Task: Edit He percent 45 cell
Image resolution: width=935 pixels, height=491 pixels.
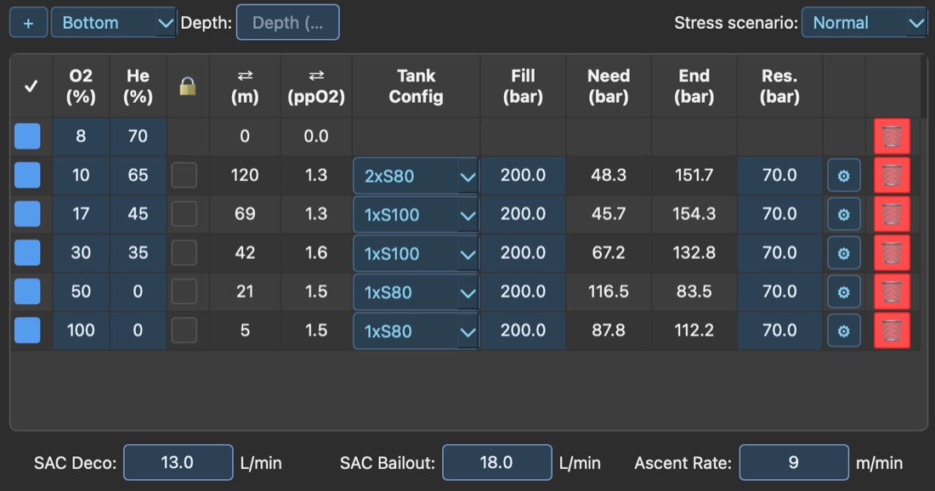Action: click(138, 214)
